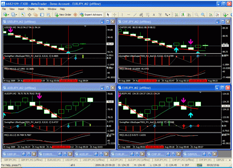The image size is (233, 168).
Task: Toggle chart Auto Scroll
Action: (211, 14)
